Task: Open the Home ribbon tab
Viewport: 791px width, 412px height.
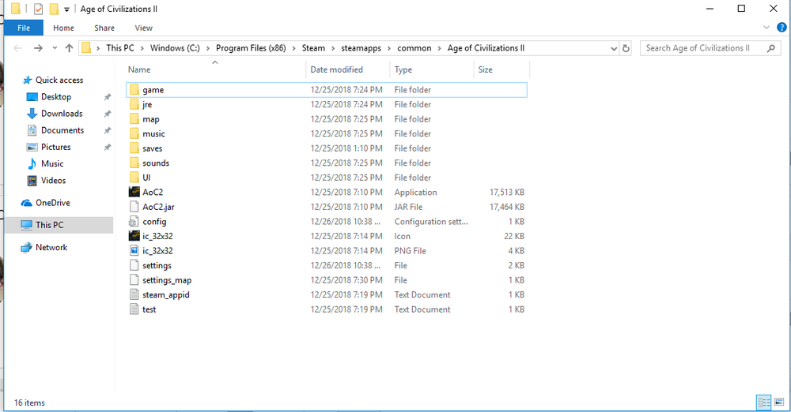Action: [x=63, y=28]
